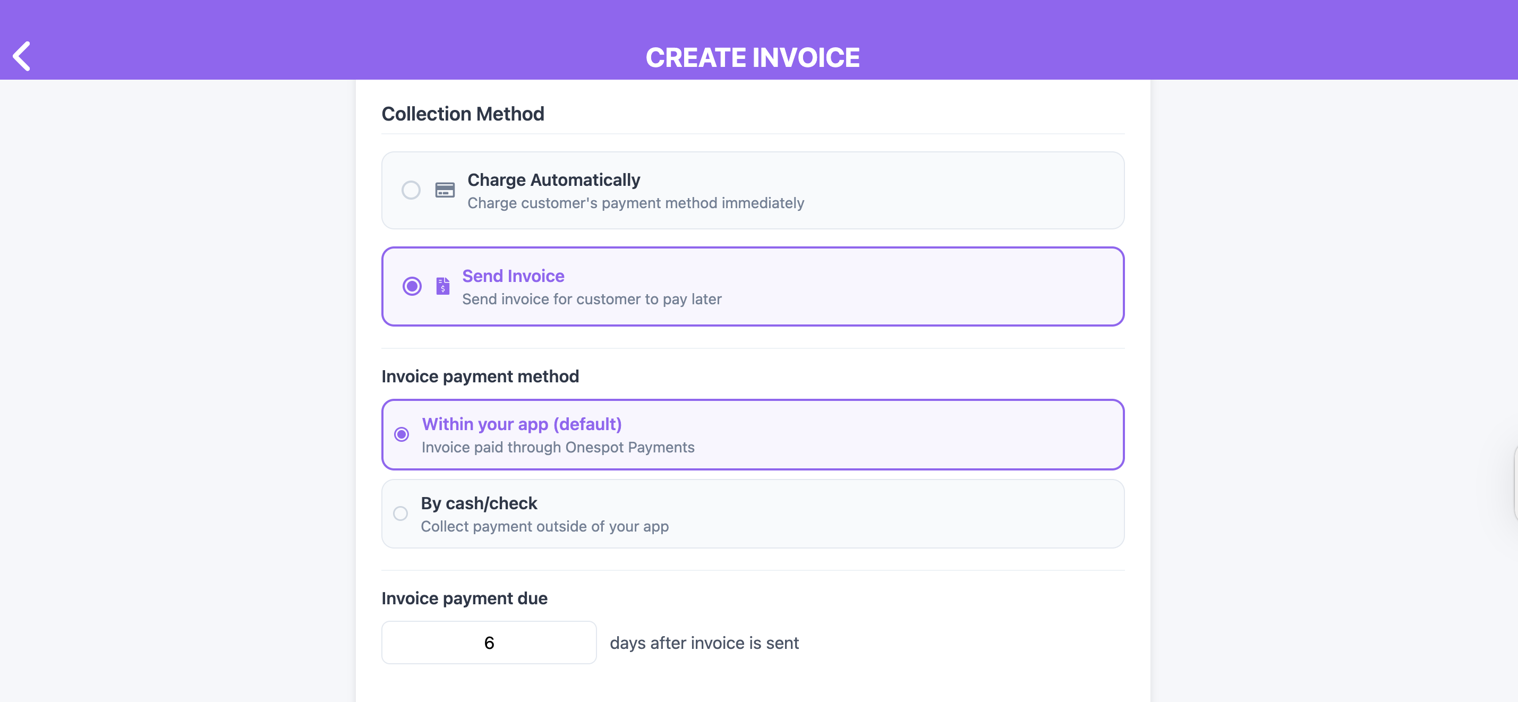The image size is (1518, 702).
Task: Click the invoice document icon
Action: 442,286
